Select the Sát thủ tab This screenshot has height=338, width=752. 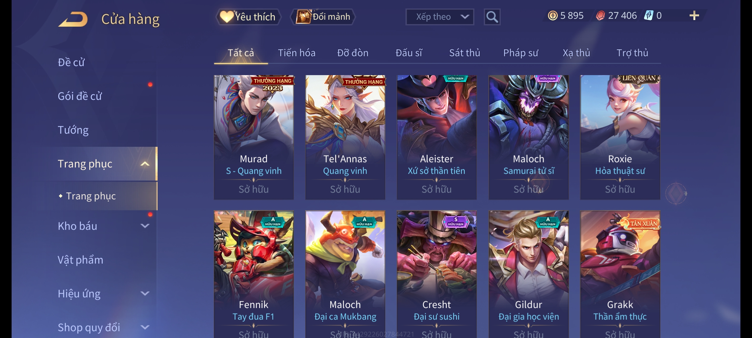pos(465,53)
